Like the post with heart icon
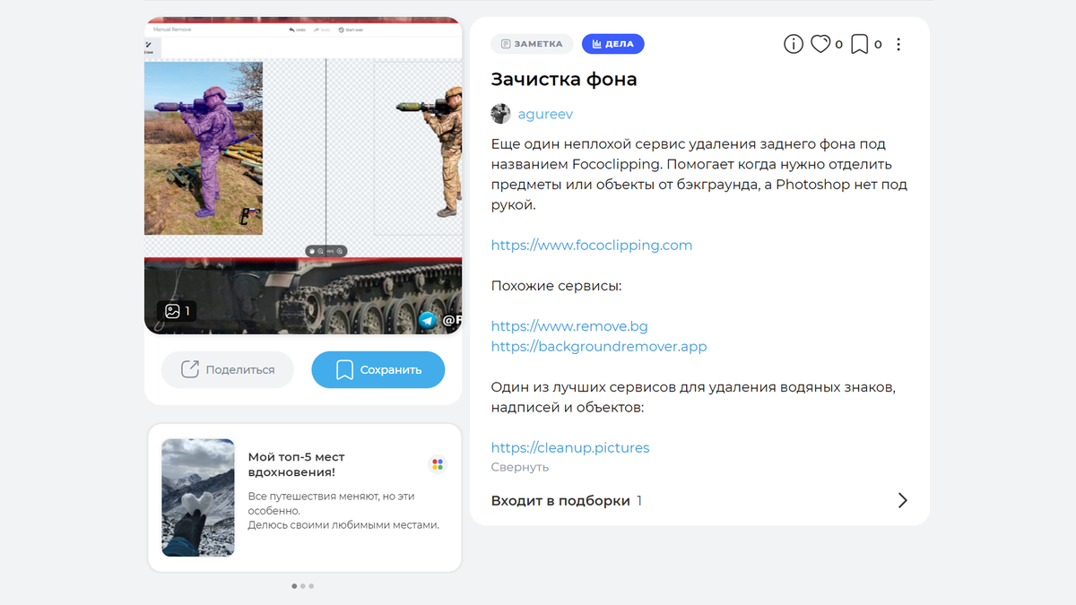The width and height of the screenshot is (1076, 605). [820, 44]
